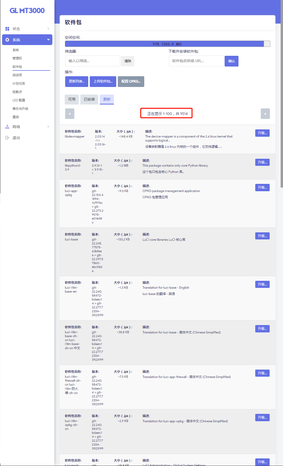Click the Upload Package button
Screen dimensions: 283x466
pyautogui.click(x=103, y=81)
